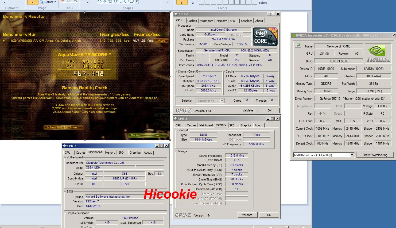This screenshot has height=228, width=396.
Task: Click Submit Results Online in AquaMark3
Action: [x=63, y=127]
